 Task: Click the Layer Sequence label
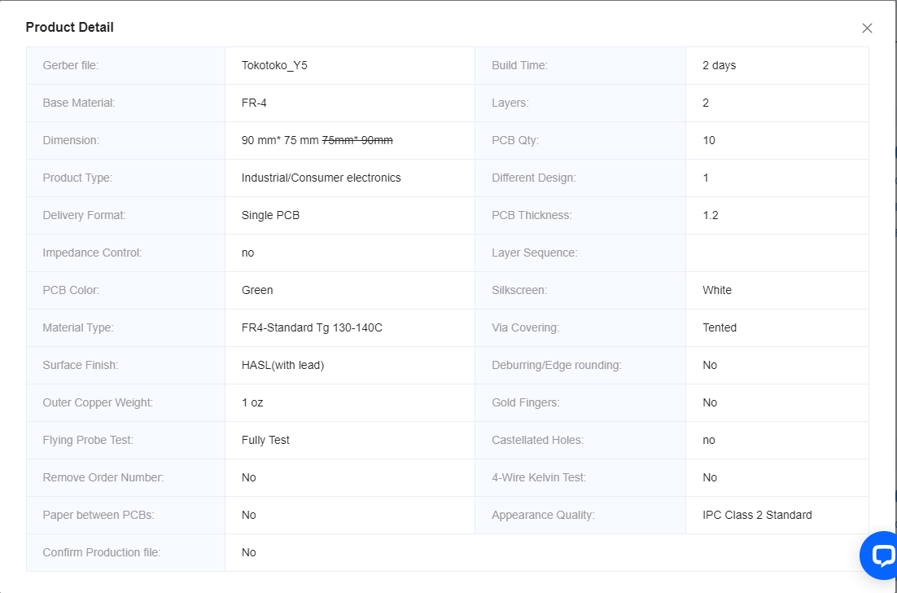[x=534, y=253]
